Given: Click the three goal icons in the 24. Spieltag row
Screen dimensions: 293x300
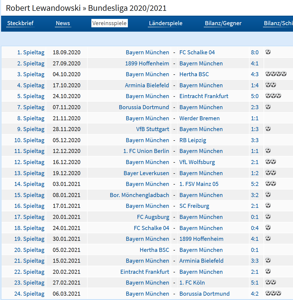Looking at the screenshot, I should 273,293.
